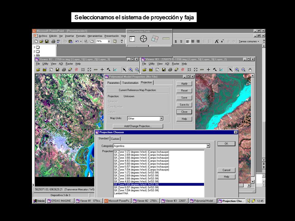Open the AOI menu in Viewer #3
This screenshot has height=221, width=295.
tap(167, 64)
